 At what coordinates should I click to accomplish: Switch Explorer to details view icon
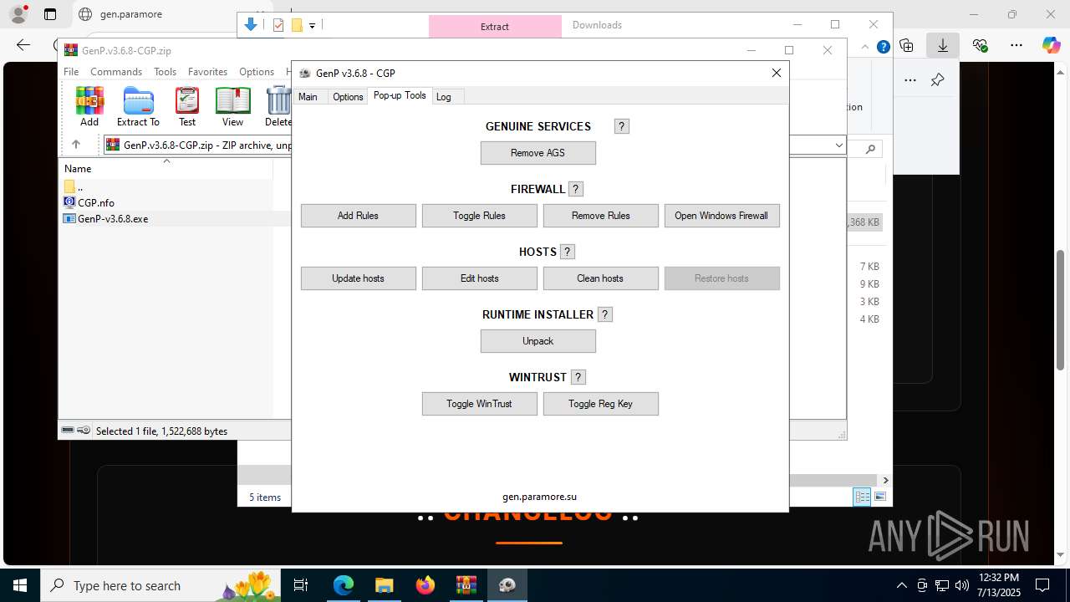(861, 497)
